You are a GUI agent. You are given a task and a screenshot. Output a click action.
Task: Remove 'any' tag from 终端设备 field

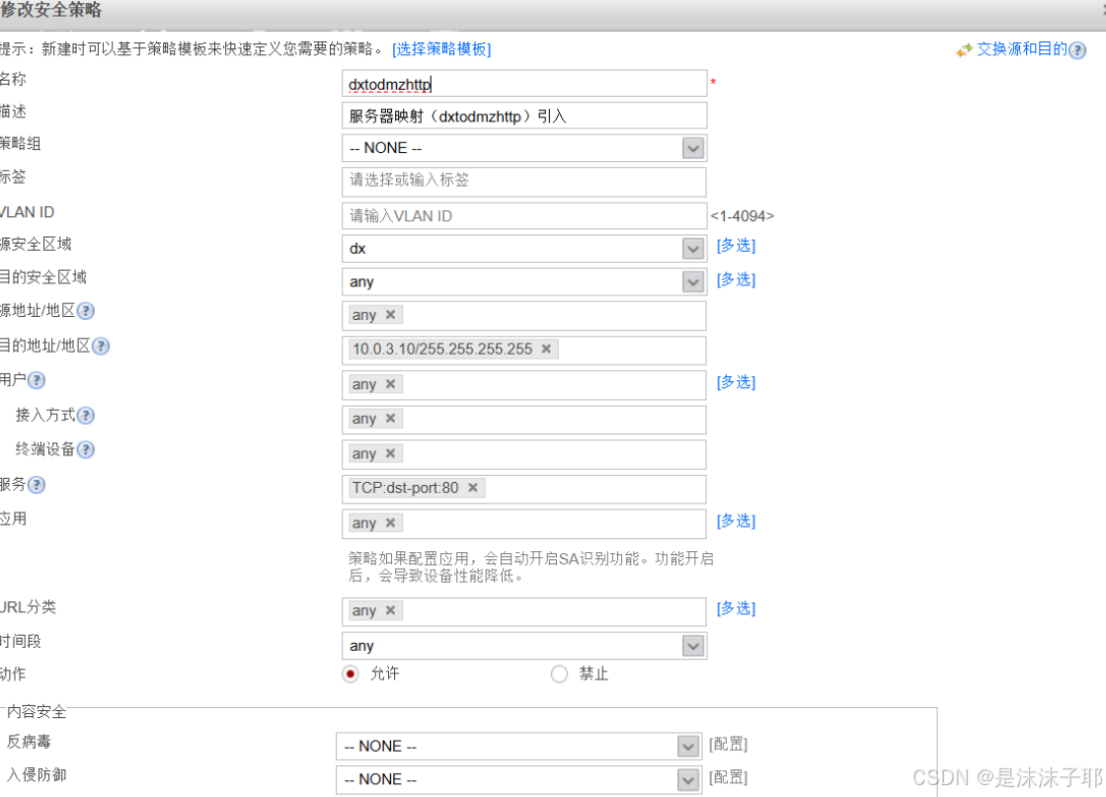coord(391,452)
